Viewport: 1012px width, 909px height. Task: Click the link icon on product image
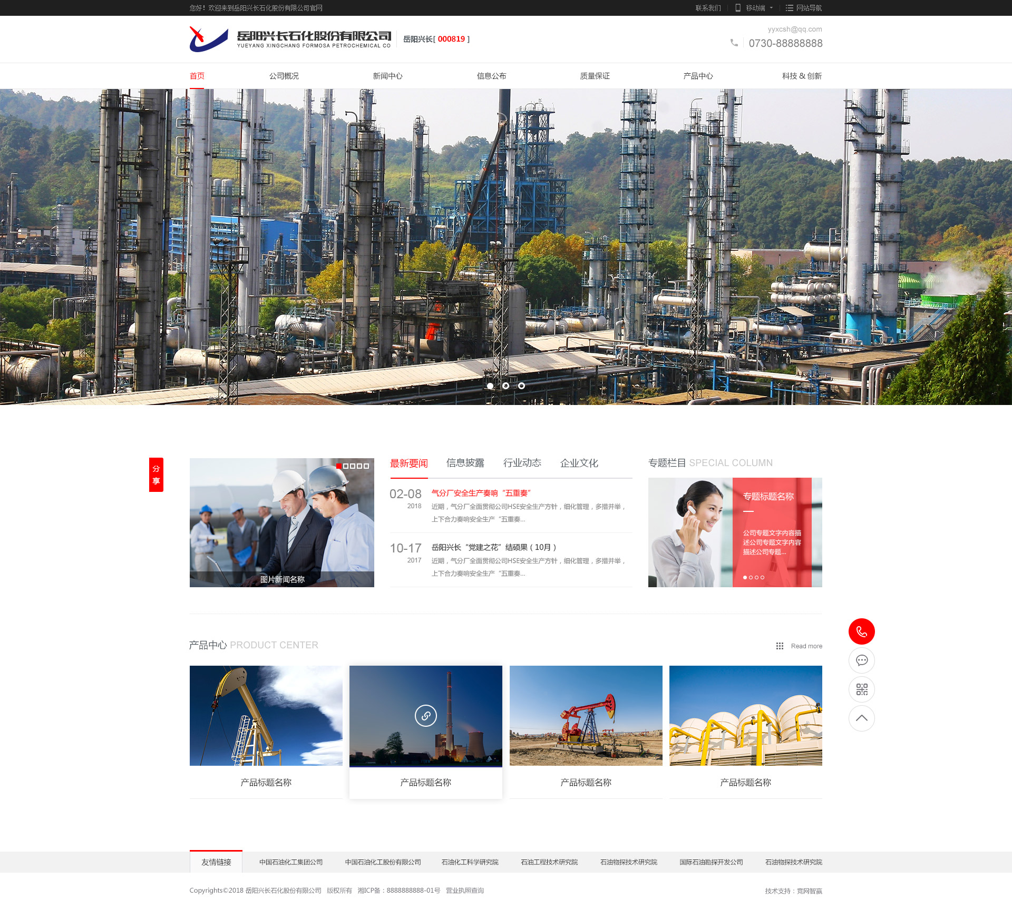(x=425, y=716)
